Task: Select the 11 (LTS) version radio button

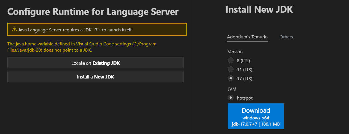Action: pos(231,69)
